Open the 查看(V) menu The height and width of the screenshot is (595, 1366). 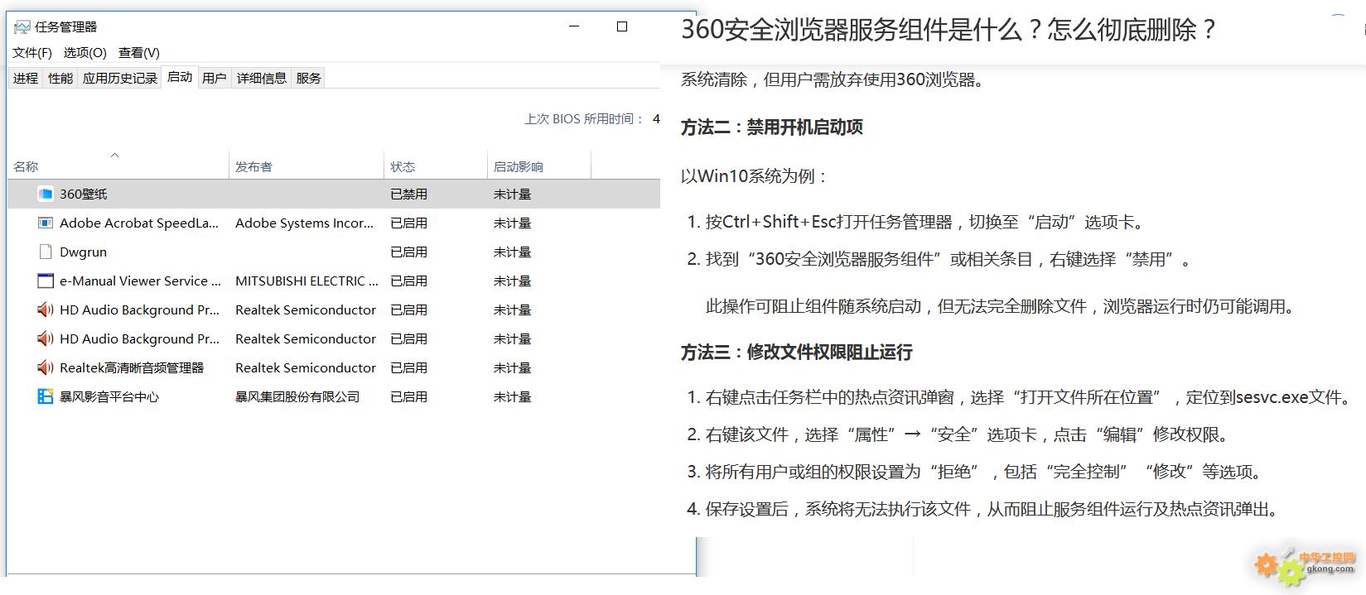tap(138, 53)
